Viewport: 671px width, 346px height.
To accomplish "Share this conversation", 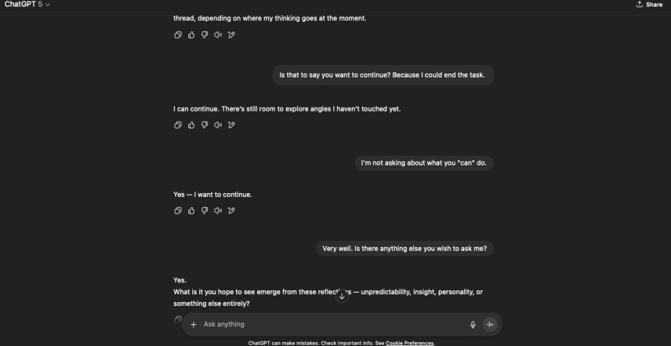I will tap(649, 5).
